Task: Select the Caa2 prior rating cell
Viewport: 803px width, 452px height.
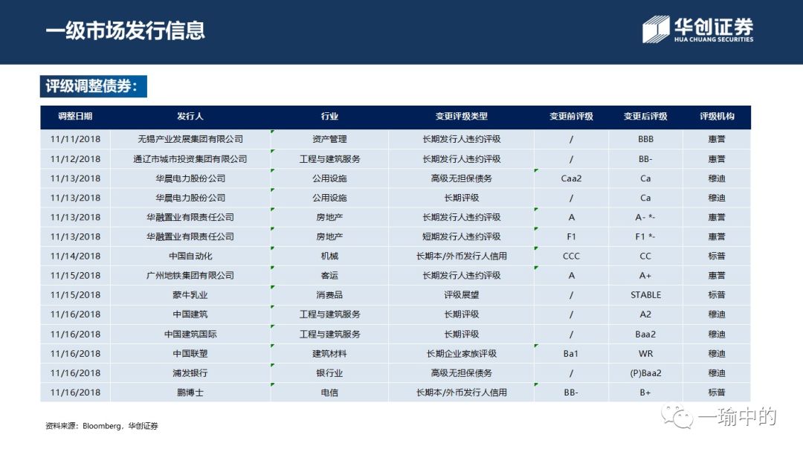Action: (571, 178)
